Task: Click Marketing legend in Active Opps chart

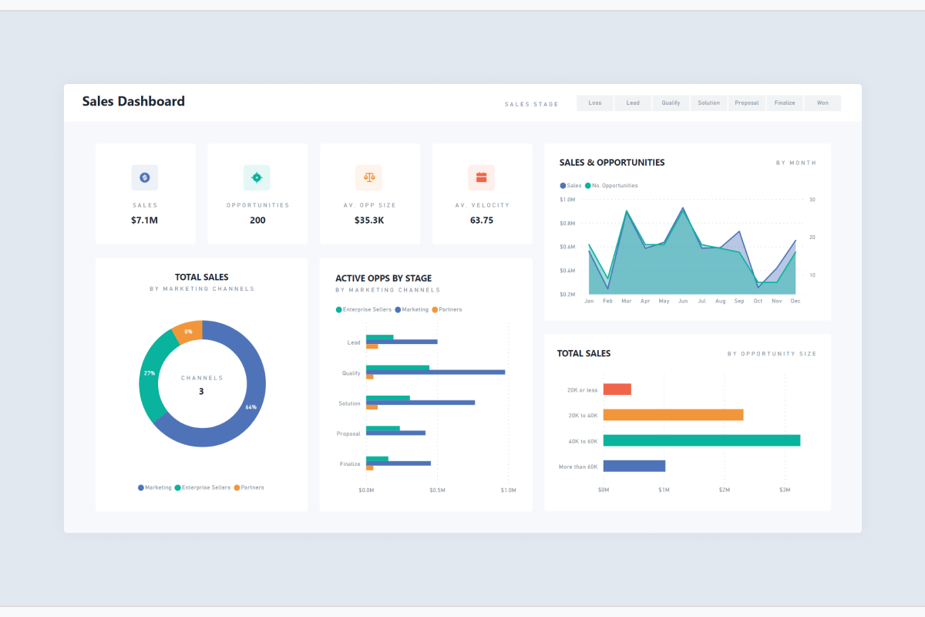Action: click(412, 309)
